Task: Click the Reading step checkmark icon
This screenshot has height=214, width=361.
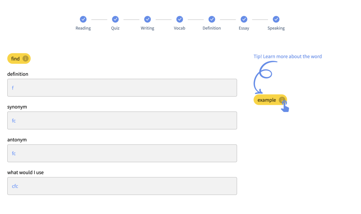Action: click(83, 19)
